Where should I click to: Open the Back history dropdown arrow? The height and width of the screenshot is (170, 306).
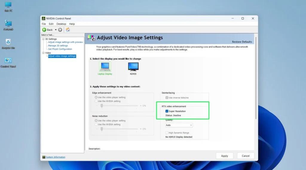(56, 30)
